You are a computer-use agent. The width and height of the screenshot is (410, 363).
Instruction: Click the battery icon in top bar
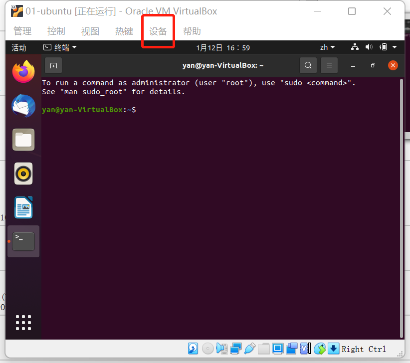[383, 47]
